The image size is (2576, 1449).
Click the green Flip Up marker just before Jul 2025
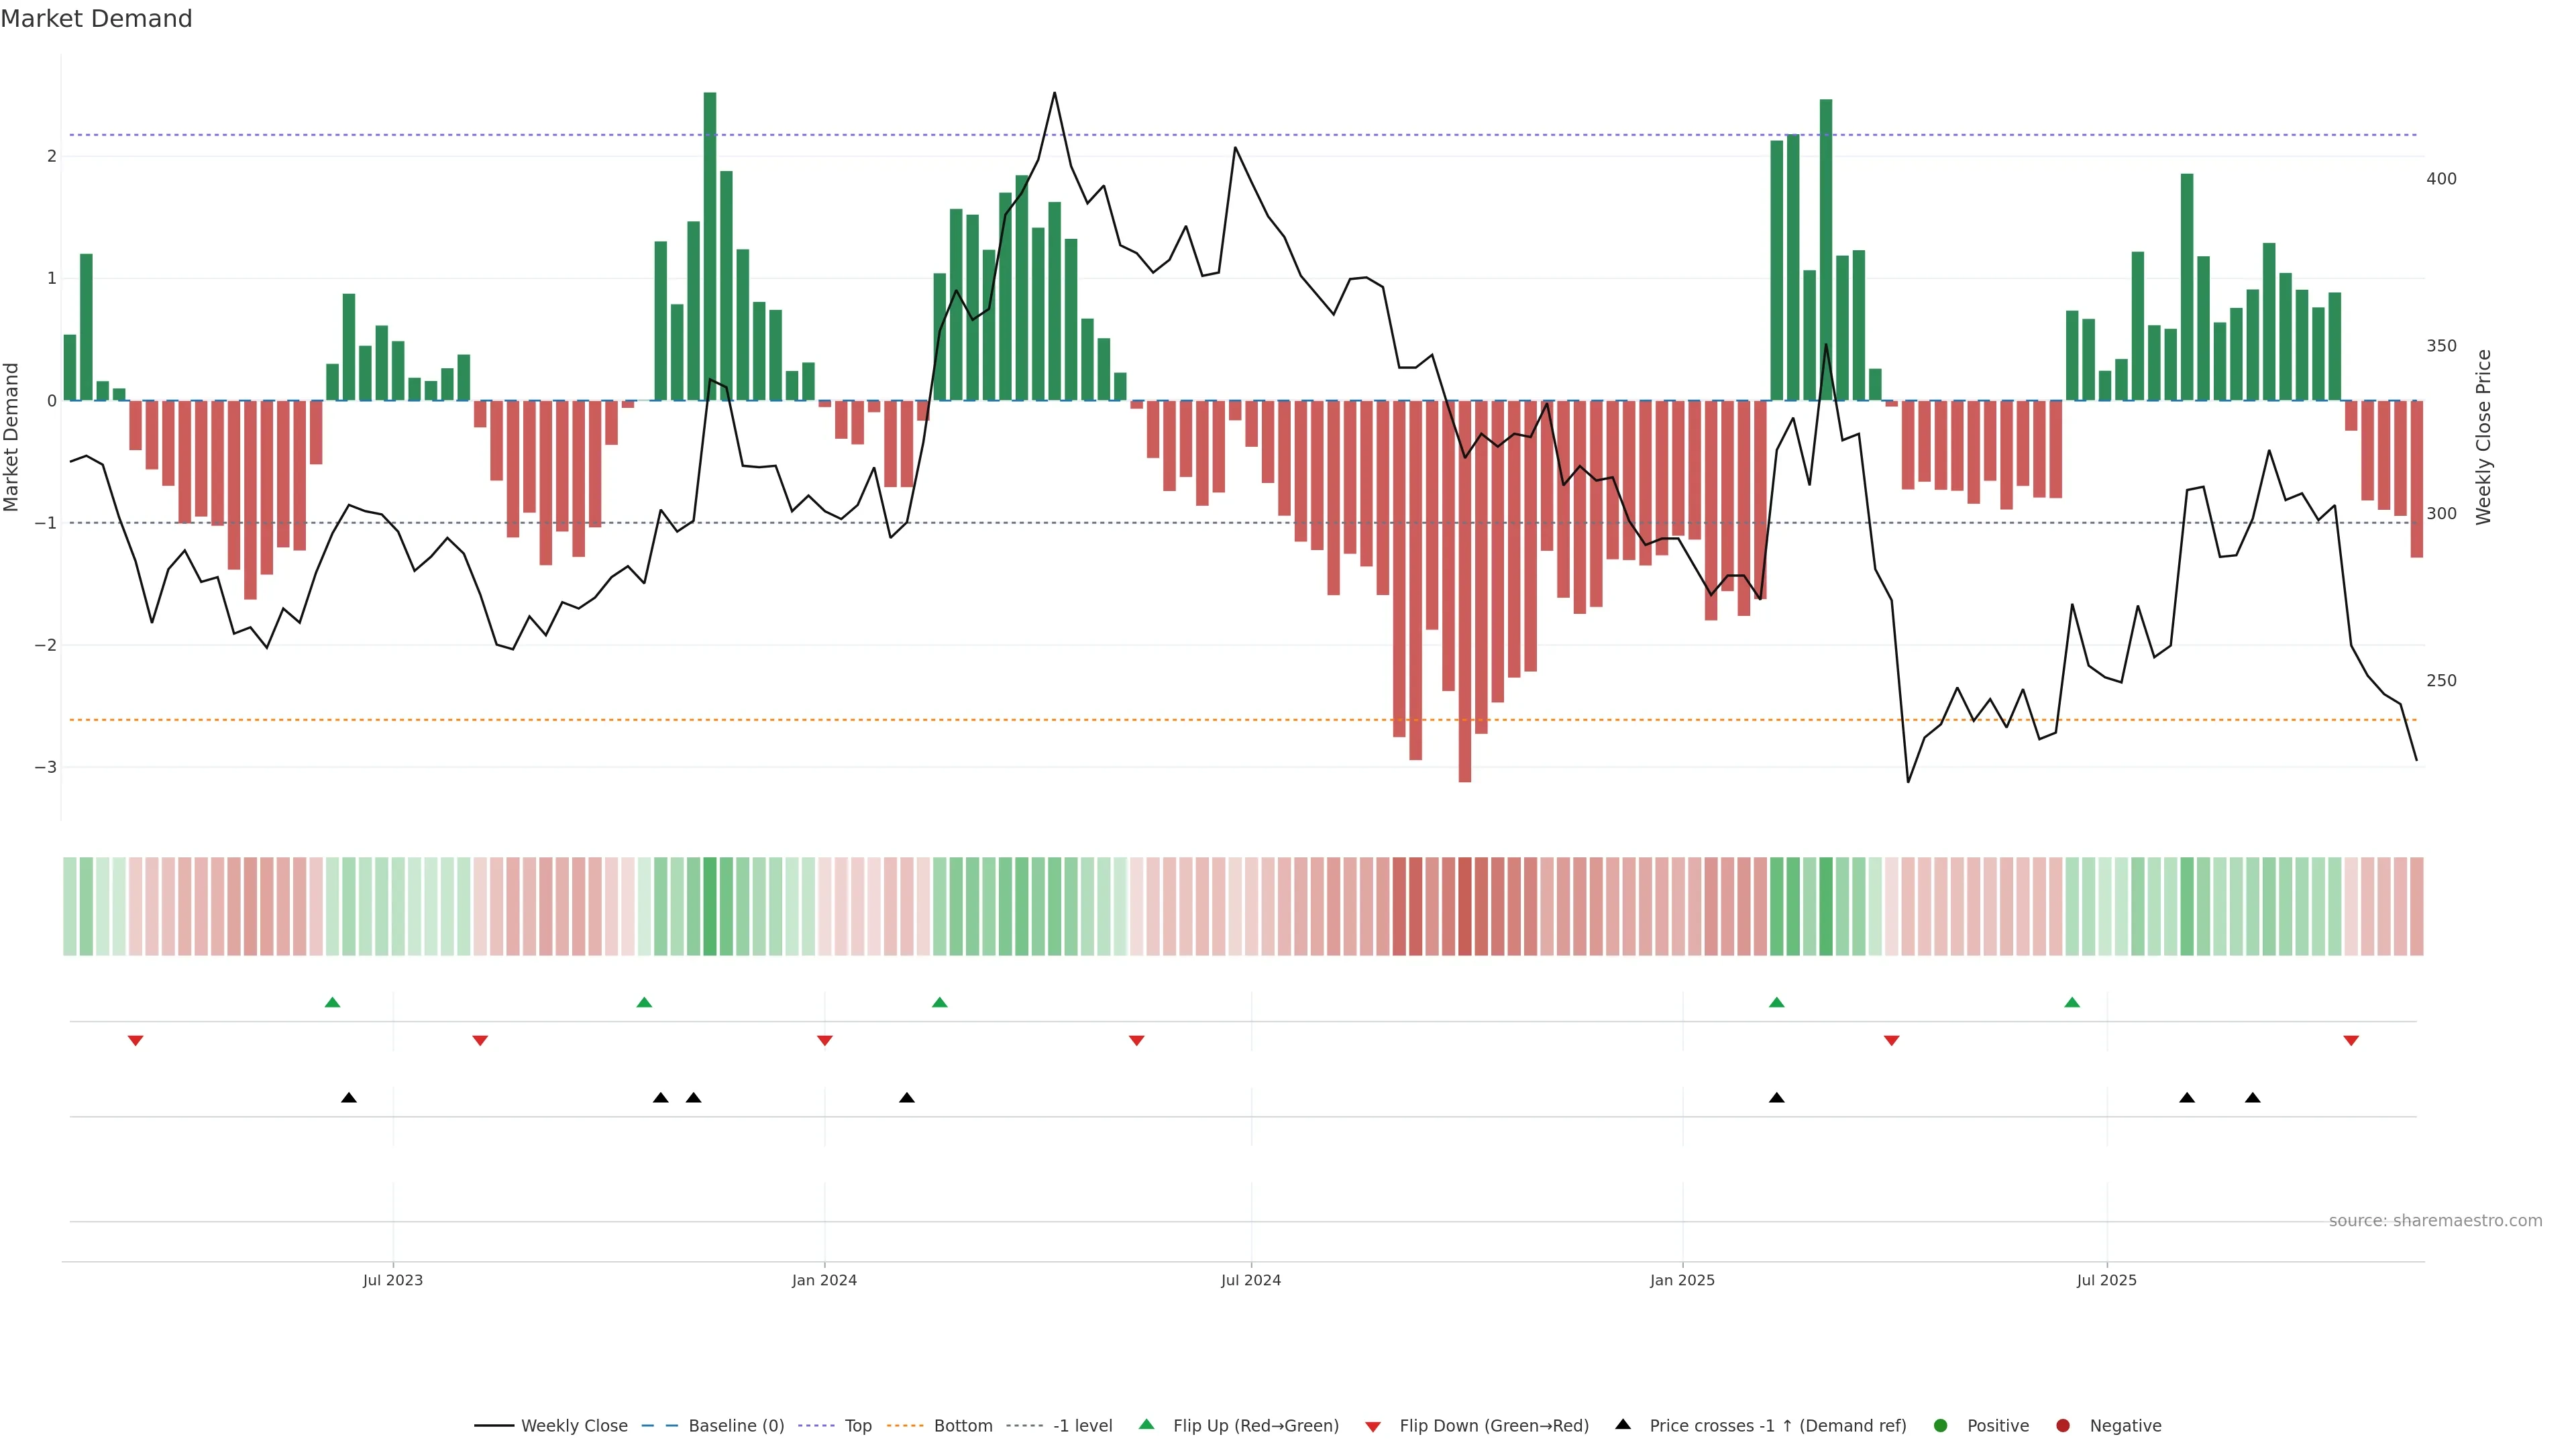point(2072,1003)
